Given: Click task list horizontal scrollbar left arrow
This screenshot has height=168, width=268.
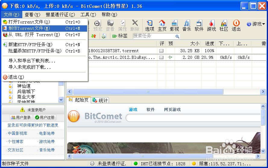Looking at the screenshot, I should (x=69, y=91).
